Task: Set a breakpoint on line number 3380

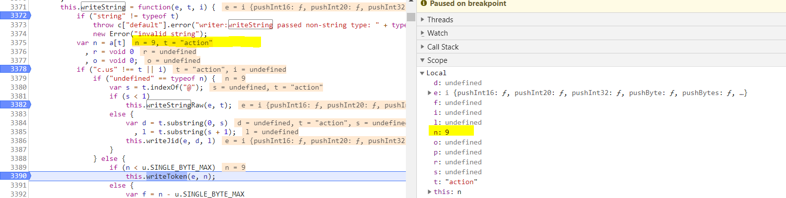Action: point(18,87)
